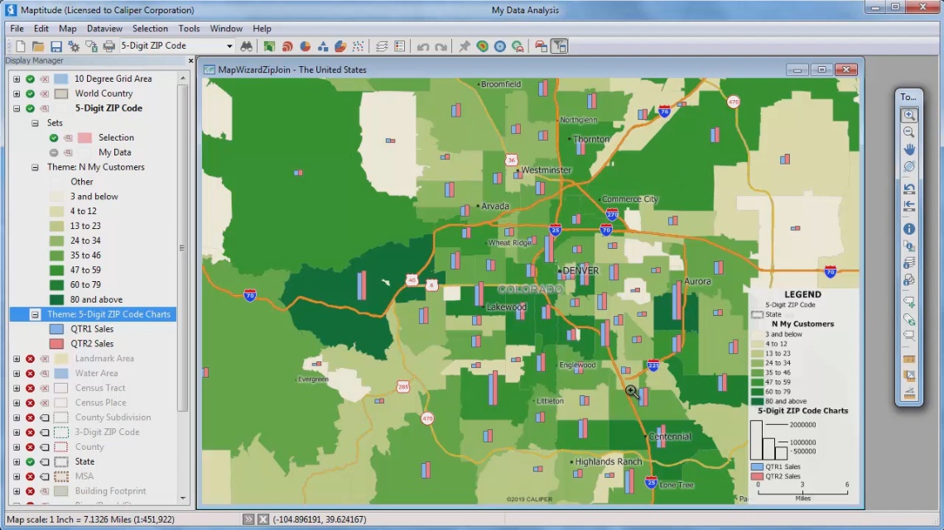944x530 pixels.
Task: Open the 5-Digit ZIP Code layer dropdown
Action: (228, 46)
